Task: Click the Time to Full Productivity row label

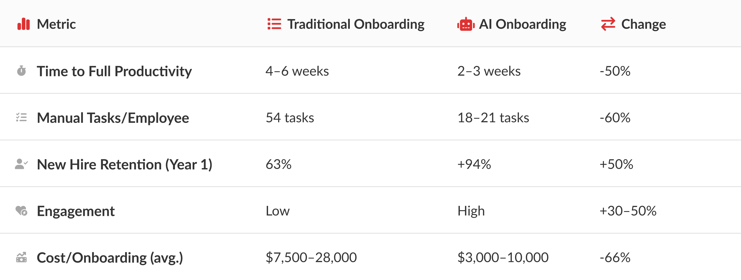Action: (114, 71)
